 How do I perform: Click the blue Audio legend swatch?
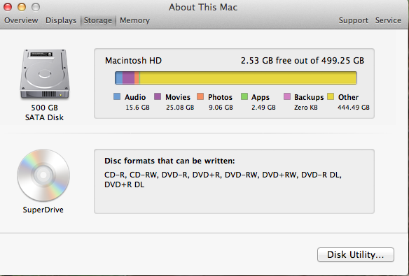click(117, 96)
